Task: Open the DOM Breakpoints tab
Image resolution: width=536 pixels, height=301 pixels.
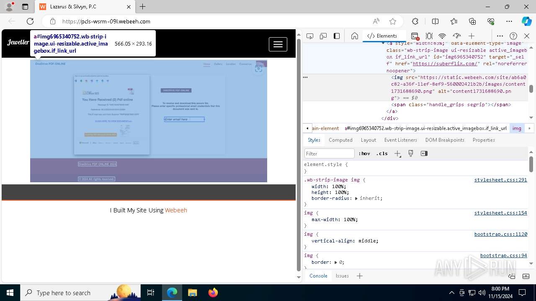Action: pyautogui.click(x=445, y=140)
